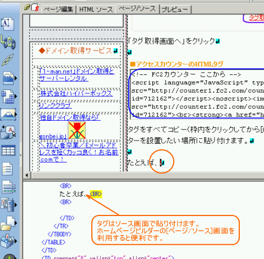The width and height of the screenshot is (264, 259).
Task: Select the text box insert tool
Action: click(8, 24)
